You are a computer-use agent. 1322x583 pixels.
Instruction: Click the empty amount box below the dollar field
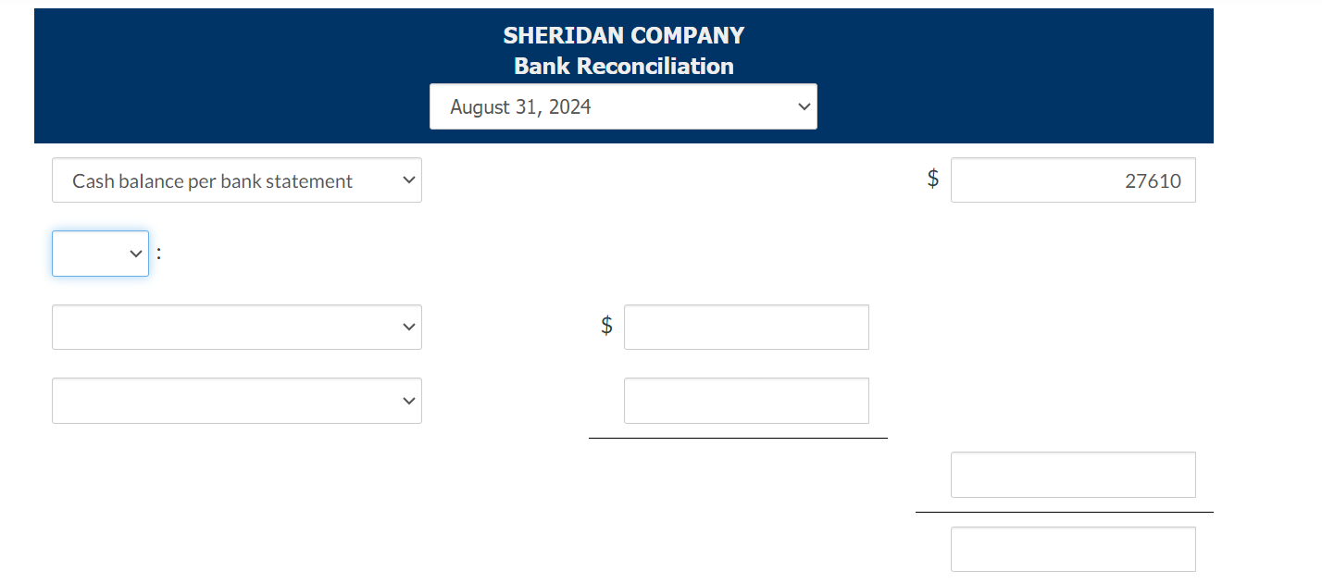point(746,400)
